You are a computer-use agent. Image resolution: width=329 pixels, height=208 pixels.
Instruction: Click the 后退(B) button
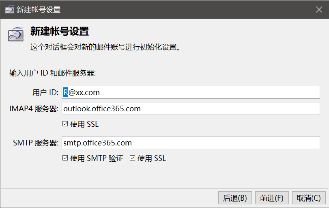[235, 198]
